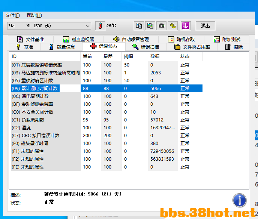Image resolution: width=258 pixels, height=219 pixels.
Task: Open the 帮助 menu
Action: point(34,15)
